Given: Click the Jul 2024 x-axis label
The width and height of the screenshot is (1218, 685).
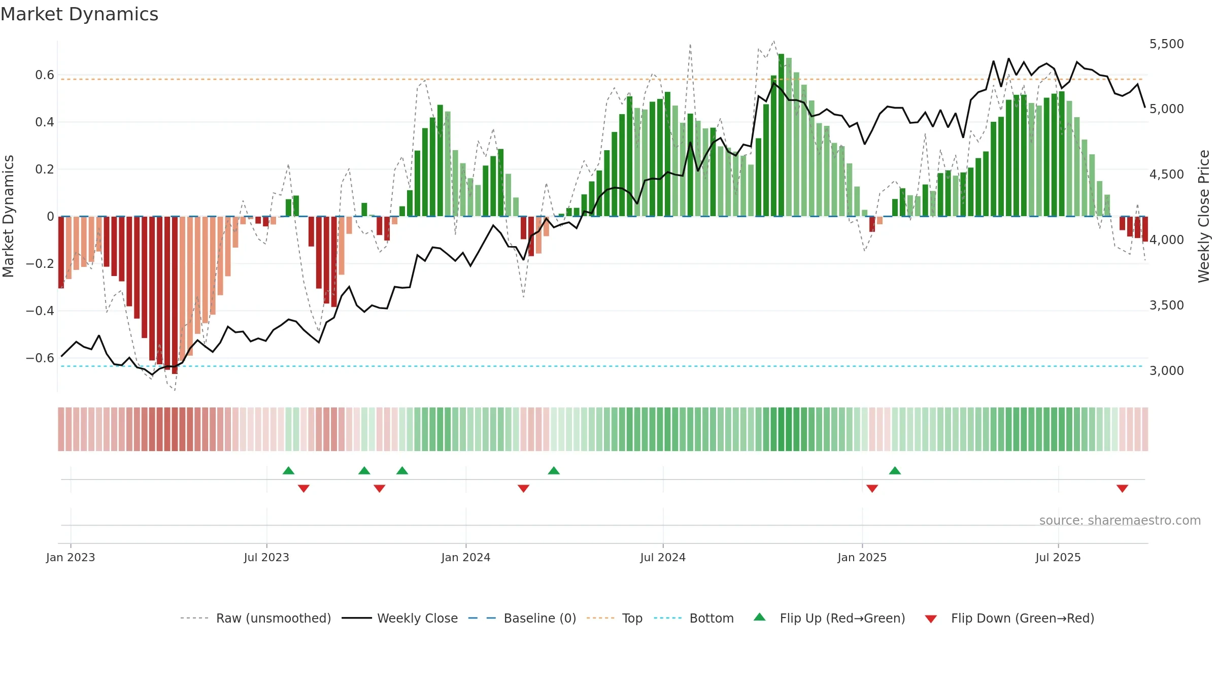Looking at the screenshot, I should (x=663, y=557).
